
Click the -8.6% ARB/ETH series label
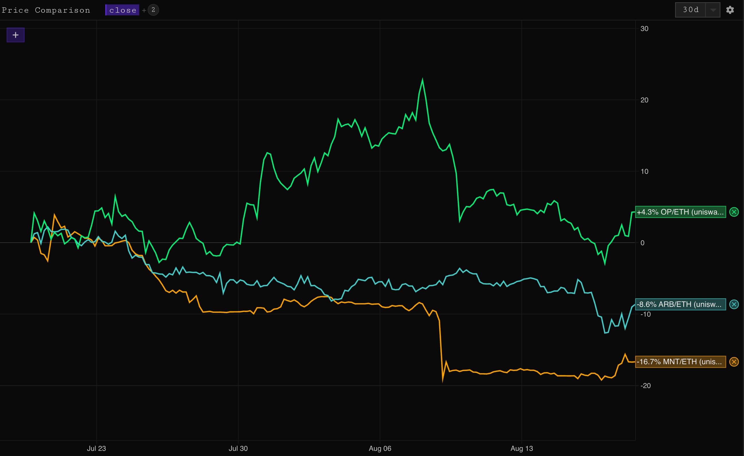[x=680, y=304]
